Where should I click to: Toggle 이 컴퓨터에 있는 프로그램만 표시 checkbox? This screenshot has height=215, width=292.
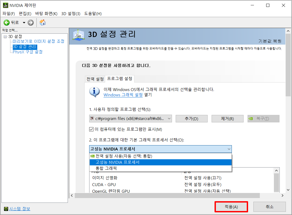91,129
